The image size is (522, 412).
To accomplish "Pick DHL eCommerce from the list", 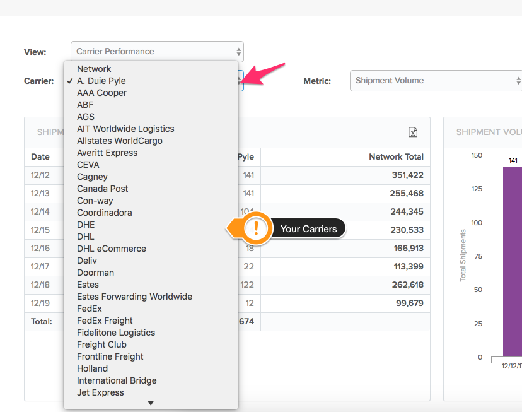I will 151,249.
